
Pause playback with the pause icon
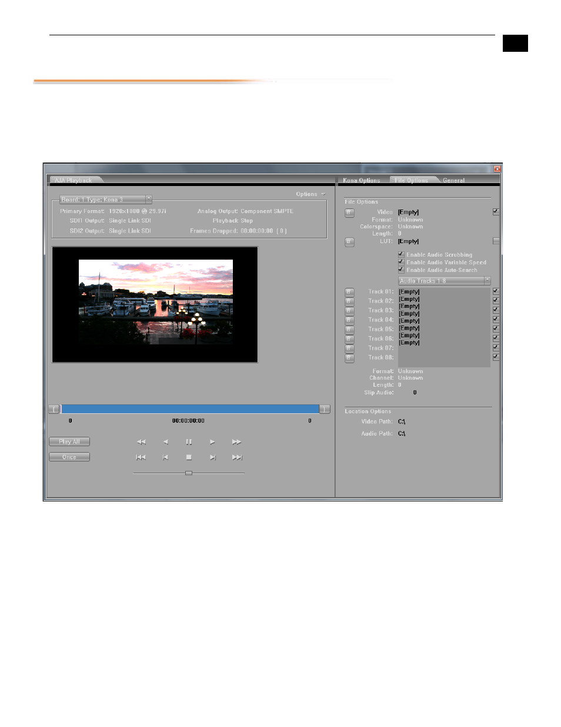(x=189, y=442)
